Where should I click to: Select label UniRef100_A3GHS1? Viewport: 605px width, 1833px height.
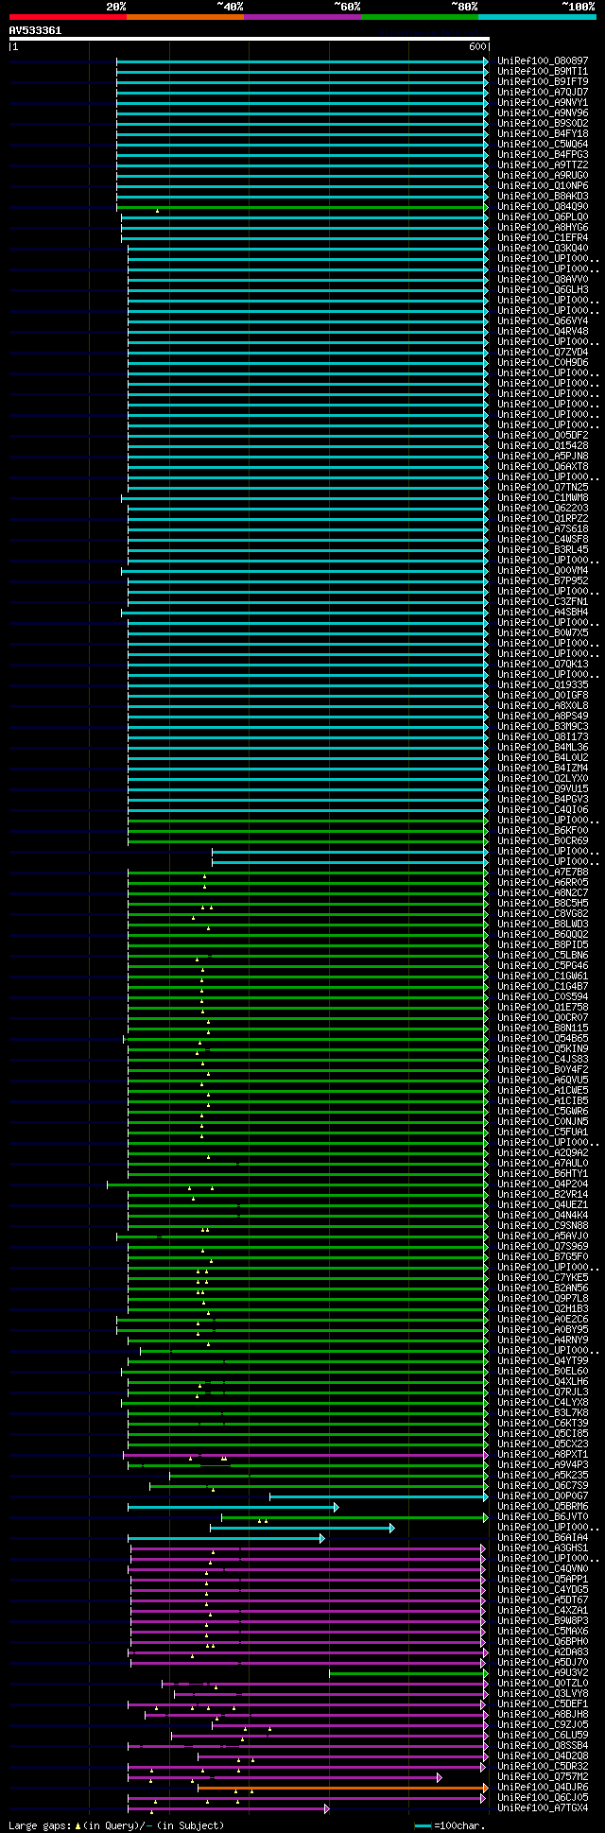click(x=543, y=1548)
